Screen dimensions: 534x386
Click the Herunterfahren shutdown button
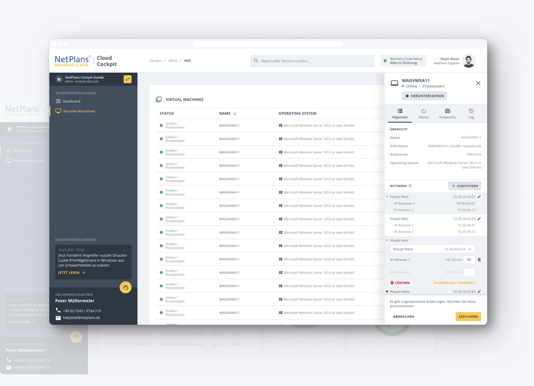pyautogui.click(x=424, y=96)
